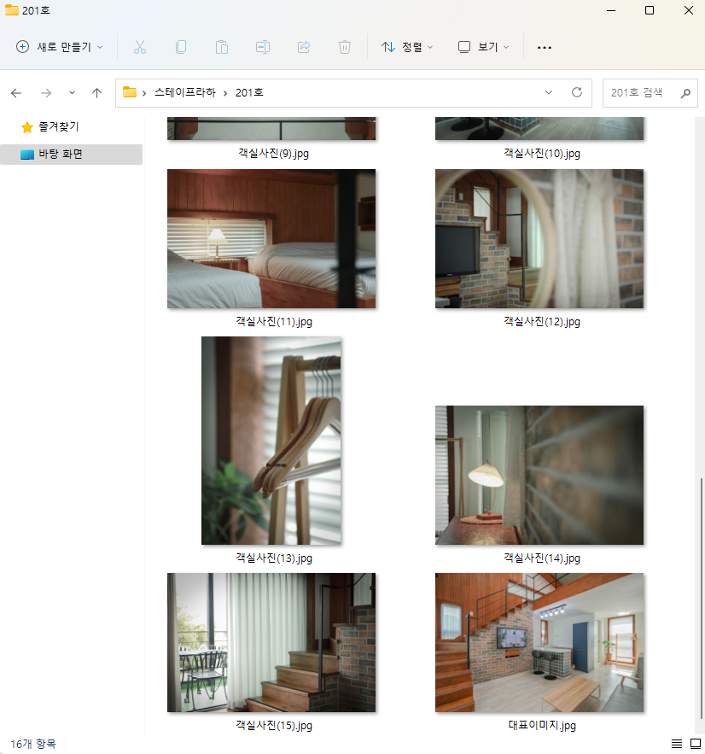Image resolution: width=705 pixels, height=754 pixels.
Task: Click the Paste clipboard icon
Action: (222, 47)
